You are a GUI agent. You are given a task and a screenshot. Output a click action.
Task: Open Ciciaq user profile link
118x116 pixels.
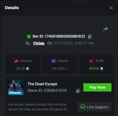coord(39,43)
